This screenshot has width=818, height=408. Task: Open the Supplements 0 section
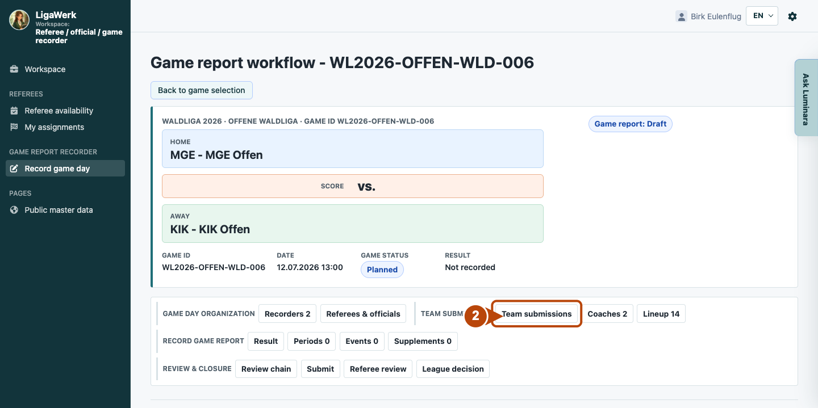423,341
